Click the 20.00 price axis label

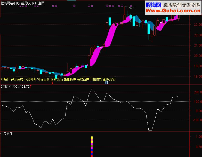point(198,56)
